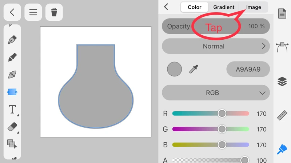Choose the anchor point edit tool

pos(12,75)
